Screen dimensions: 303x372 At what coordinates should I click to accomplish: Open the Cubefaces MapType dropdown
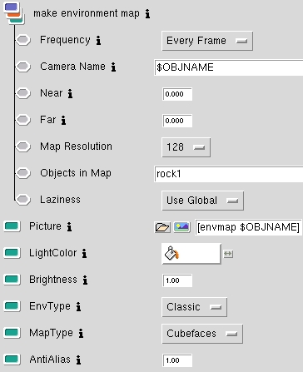pyautogui.click(x=202, y=334)
